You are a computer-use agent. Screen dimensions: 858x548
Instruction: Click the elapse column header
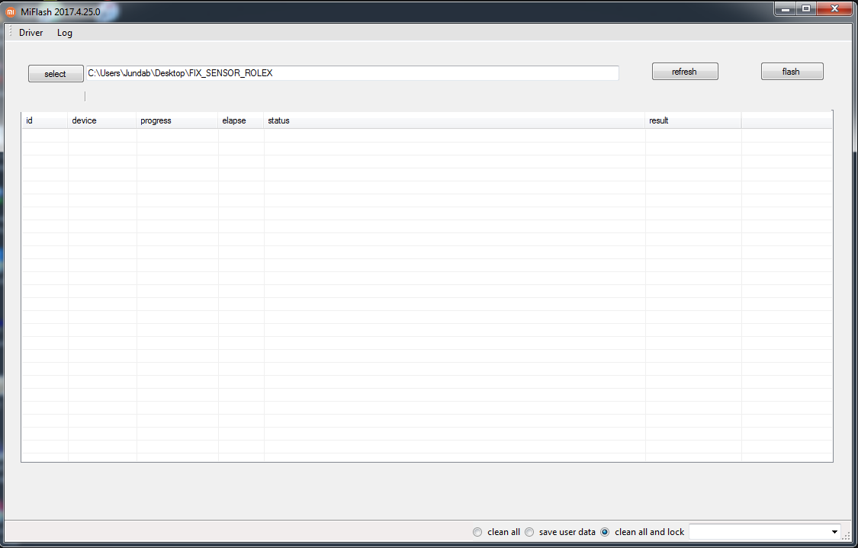pos(241,121)
